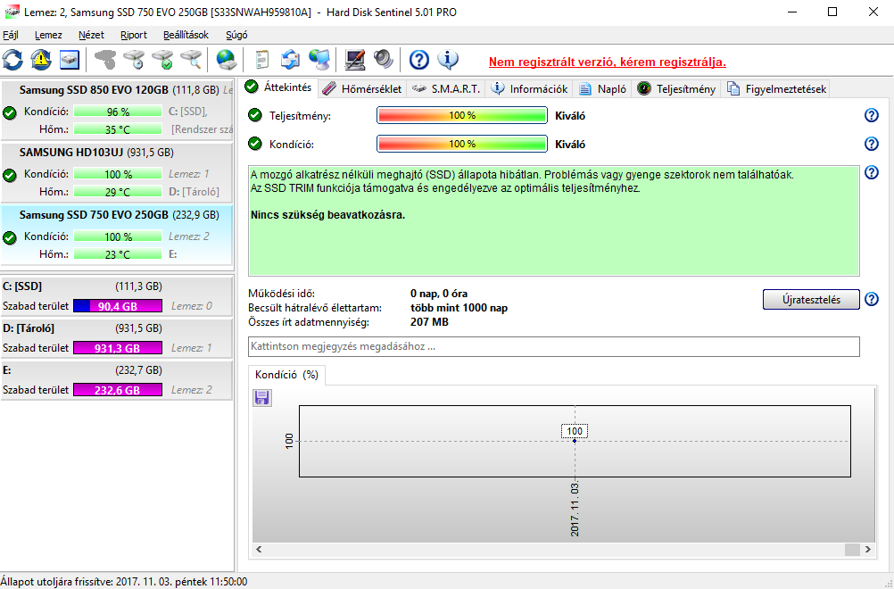This screenshot has width=894, height=589.
Task: Click the 232,6 GB free space bar
Action: 118,390
